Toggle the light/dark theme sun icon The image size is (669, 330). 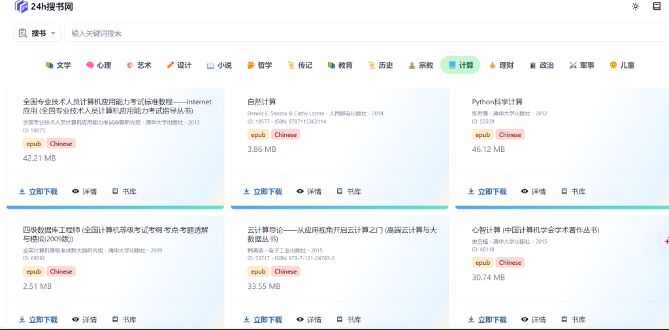[636, 7]
